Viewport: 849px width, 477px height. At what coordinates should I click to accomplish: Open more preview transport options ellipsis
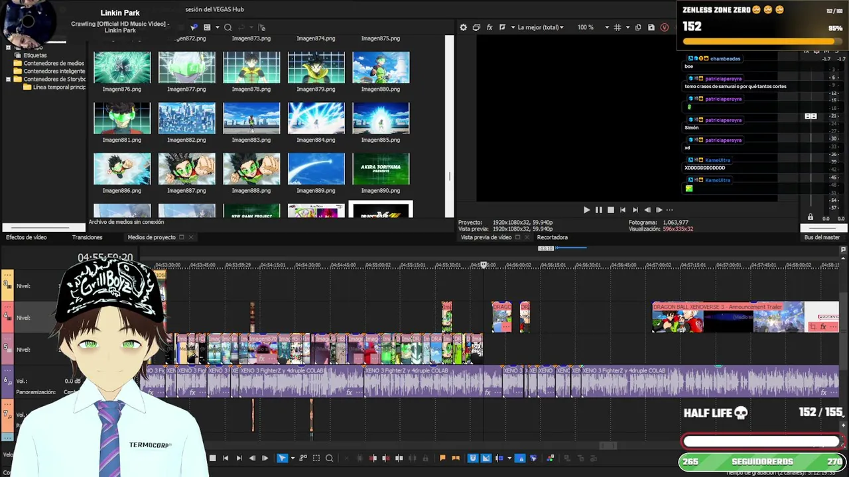click(x=669, y=210)
